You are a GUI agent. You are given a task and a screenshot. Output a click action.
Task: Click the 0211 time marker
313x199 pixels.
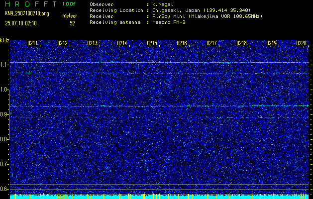click(32, 43)
